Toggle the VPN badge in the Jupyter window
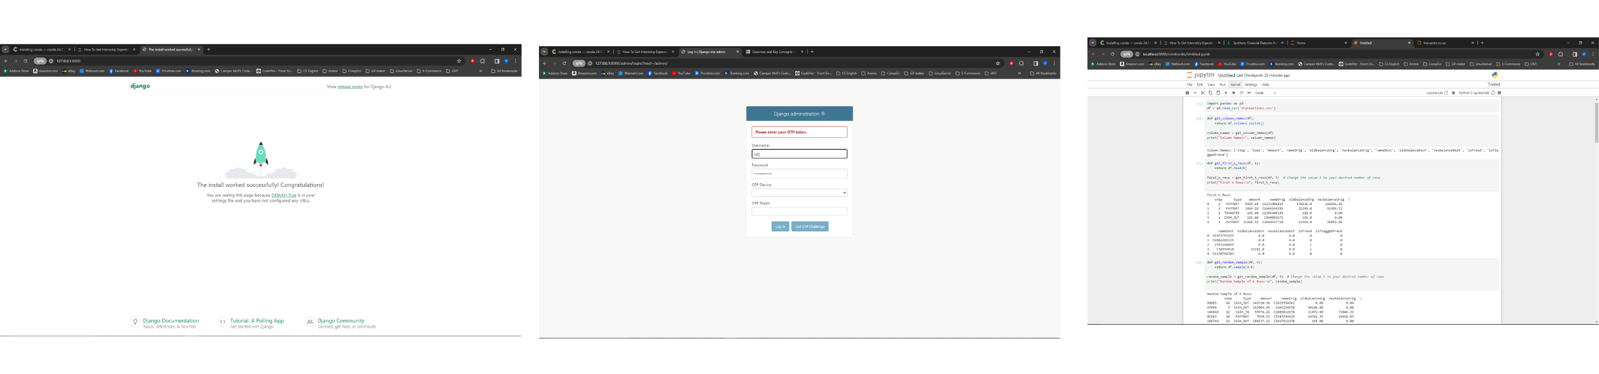This screenshot has height=374, width=1599. tap(1127, 54)
